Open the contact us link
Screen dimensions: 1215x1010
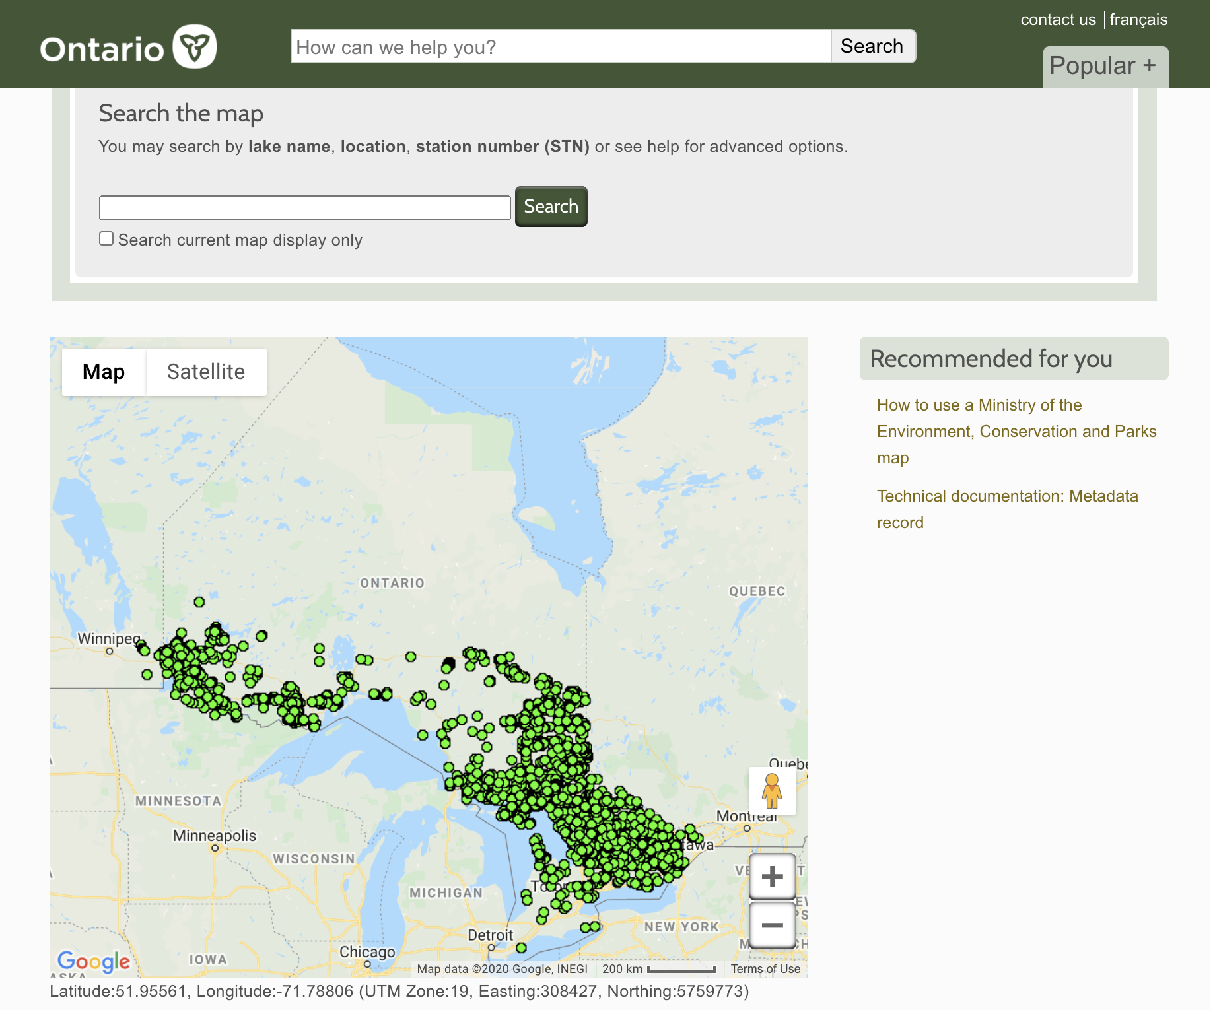point(1058,20)
